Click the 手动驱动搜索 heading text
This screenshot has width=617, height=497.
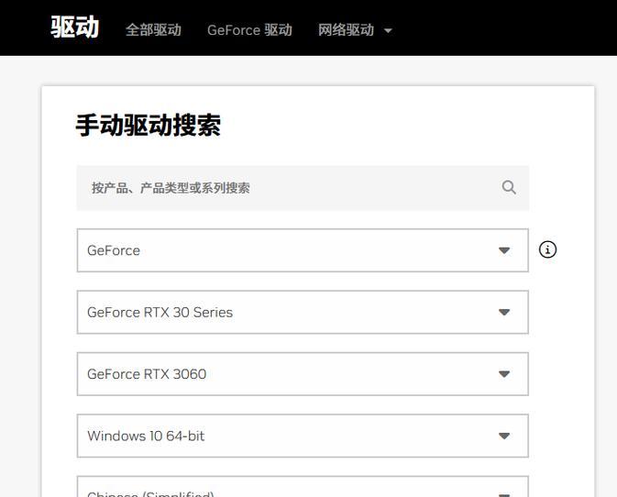click(x=148, y=126)
